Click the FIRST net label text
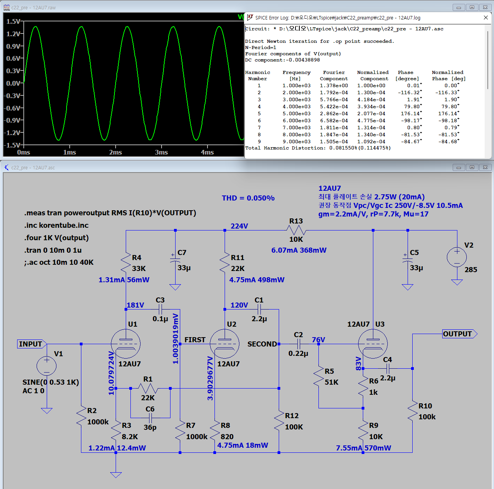494x489 pixels. (195, 340)
